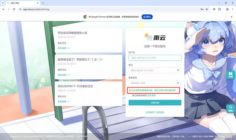This screenshot has width=236, height=140.
Task: Bookmark this page with the star
Action: pos(207,9)
